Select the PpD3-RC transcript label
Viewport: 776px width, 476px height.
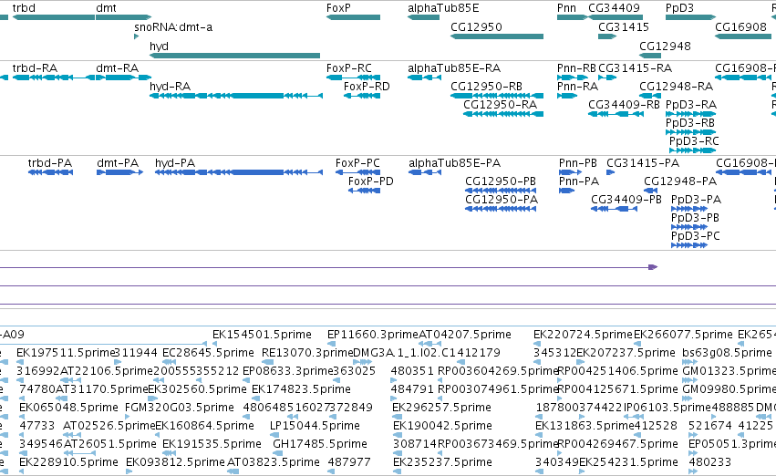(694, 141)
